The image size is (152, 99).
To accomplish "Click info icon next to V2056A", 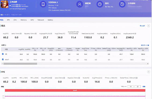I will [x=57, y=2].
